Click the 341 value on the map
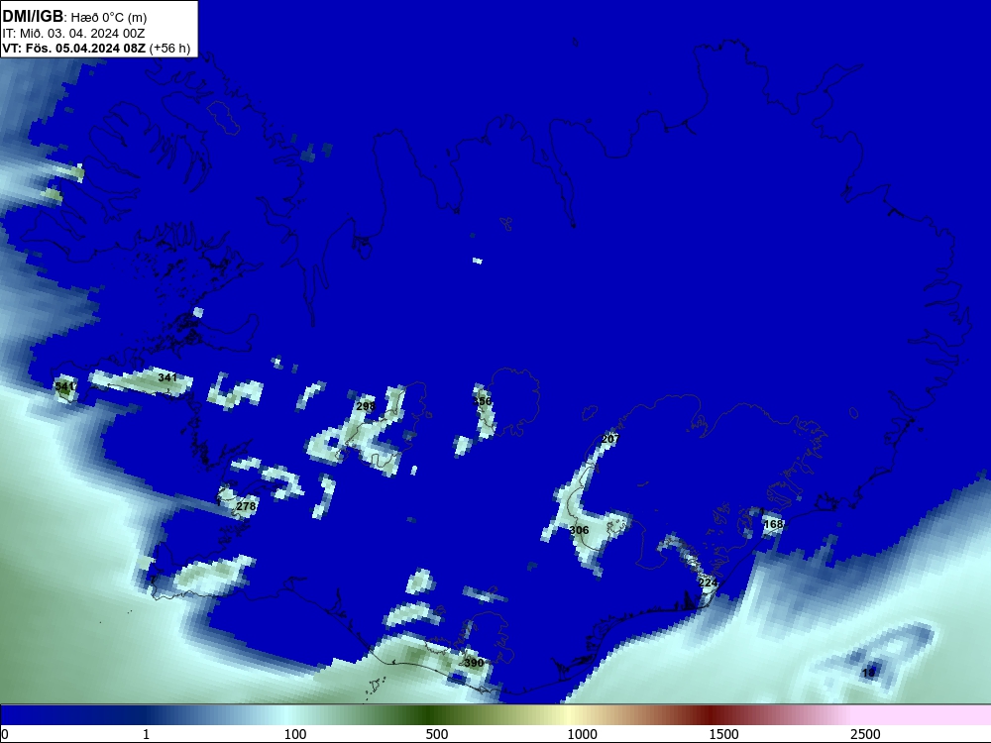Image resolution: width=991 pixels, height=743 pixels. point(167,377)
